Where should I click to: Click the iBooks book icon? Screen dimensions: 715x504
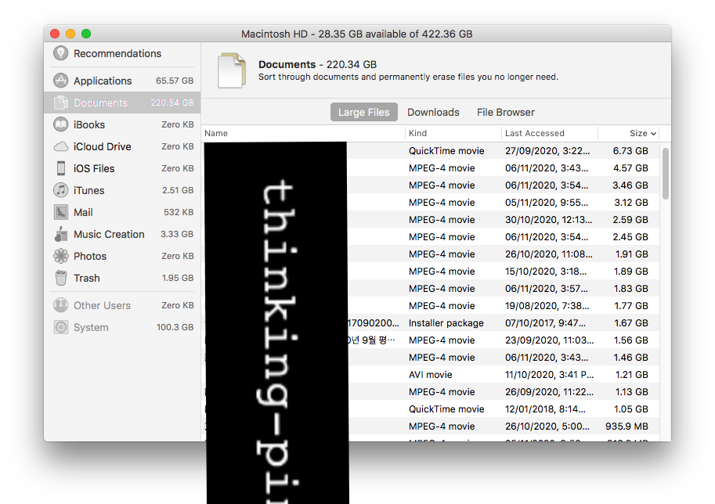point(60,124)
